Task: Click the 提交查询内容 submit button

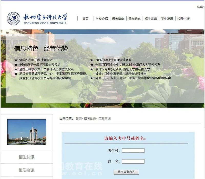Action: coord(127,172)
